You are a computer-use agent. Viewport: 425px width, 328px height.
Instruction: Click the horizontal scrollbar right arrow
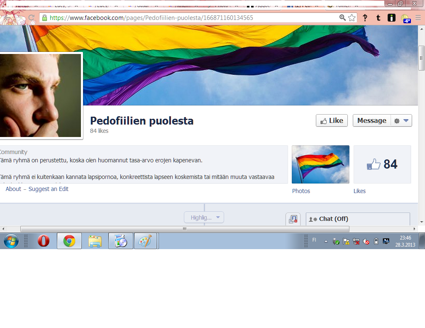[x=414, y=229]
